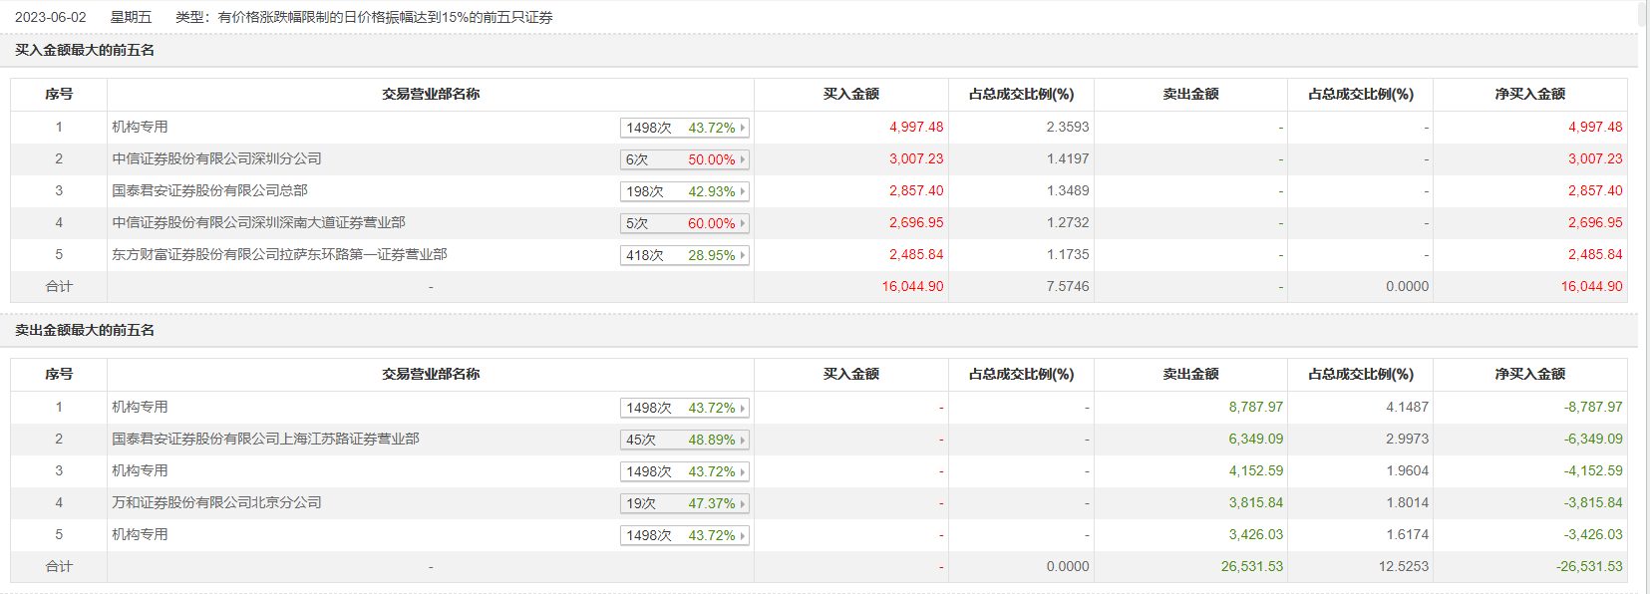This screenshot has width=1650, height=594.
Task: Open 中信证券股份有限公司深圳分公司 brokerage link
Action: (216, 158)
